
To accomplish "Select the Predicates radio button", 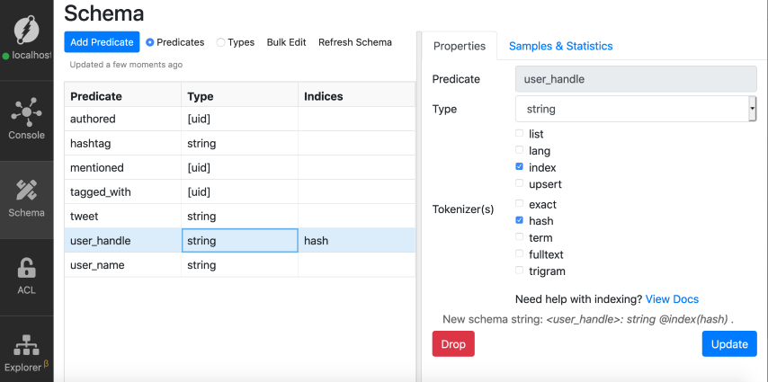I will [150, 42].
